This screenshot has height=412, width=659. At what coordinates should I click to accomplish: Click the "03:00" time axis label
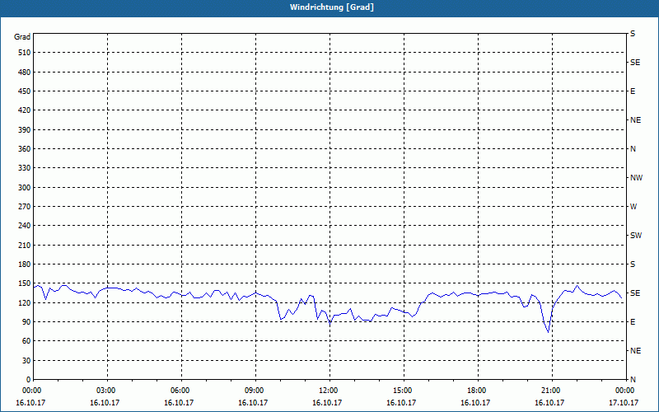click(x=108, y=390)
